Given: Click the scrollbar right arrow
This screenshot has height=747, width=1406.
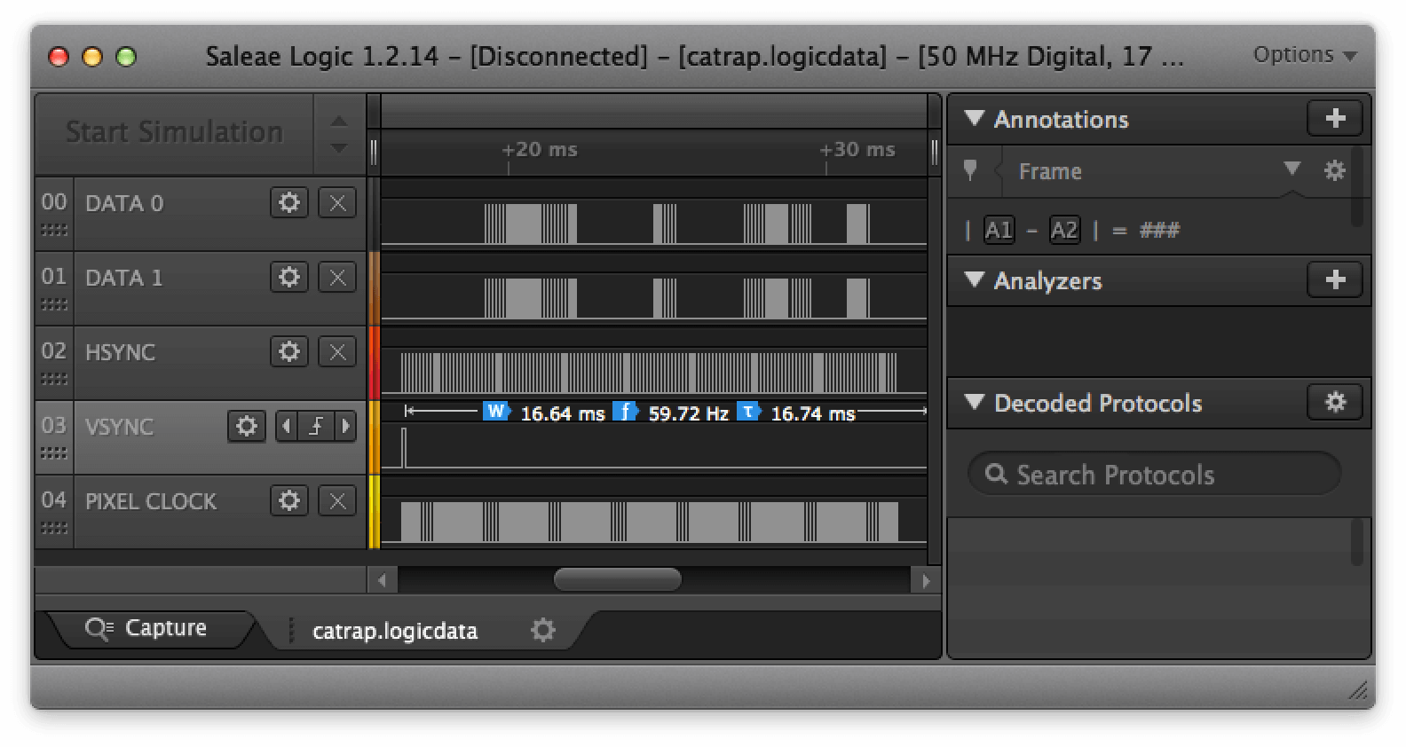Looking at the screenshot, I should click(x=926, y=581).
